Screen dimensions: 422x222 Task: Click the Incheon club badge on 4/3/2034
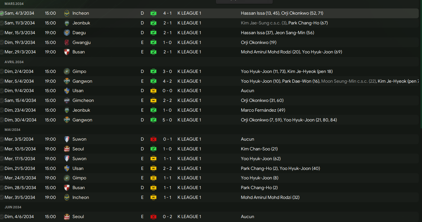click(67, 13)
